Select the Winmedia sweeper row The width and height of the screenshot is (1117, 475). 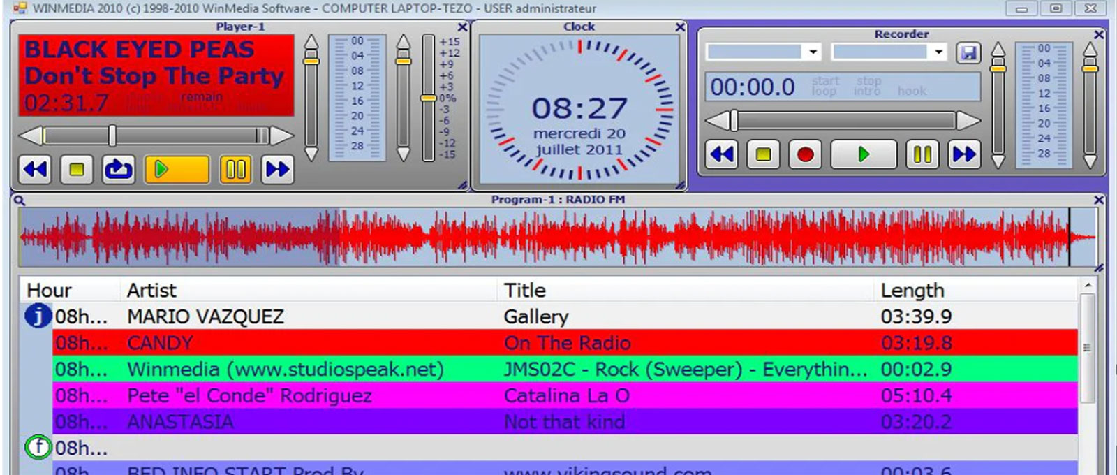pyautogui.click(x=565, y=369)
